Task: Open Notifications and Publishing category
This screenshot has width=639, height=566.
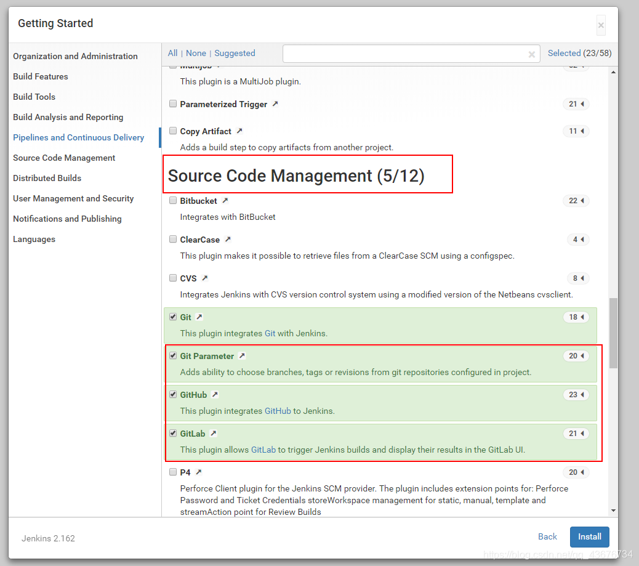Action: [x=67, y=219]
